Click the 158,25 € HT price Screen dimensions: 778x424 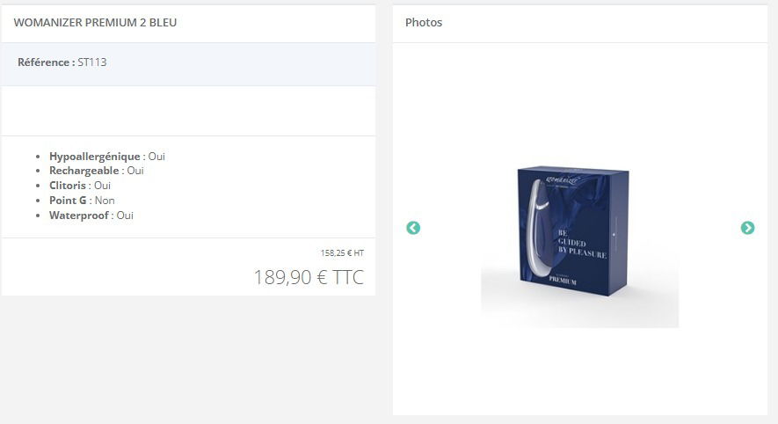tap(342, 252)
